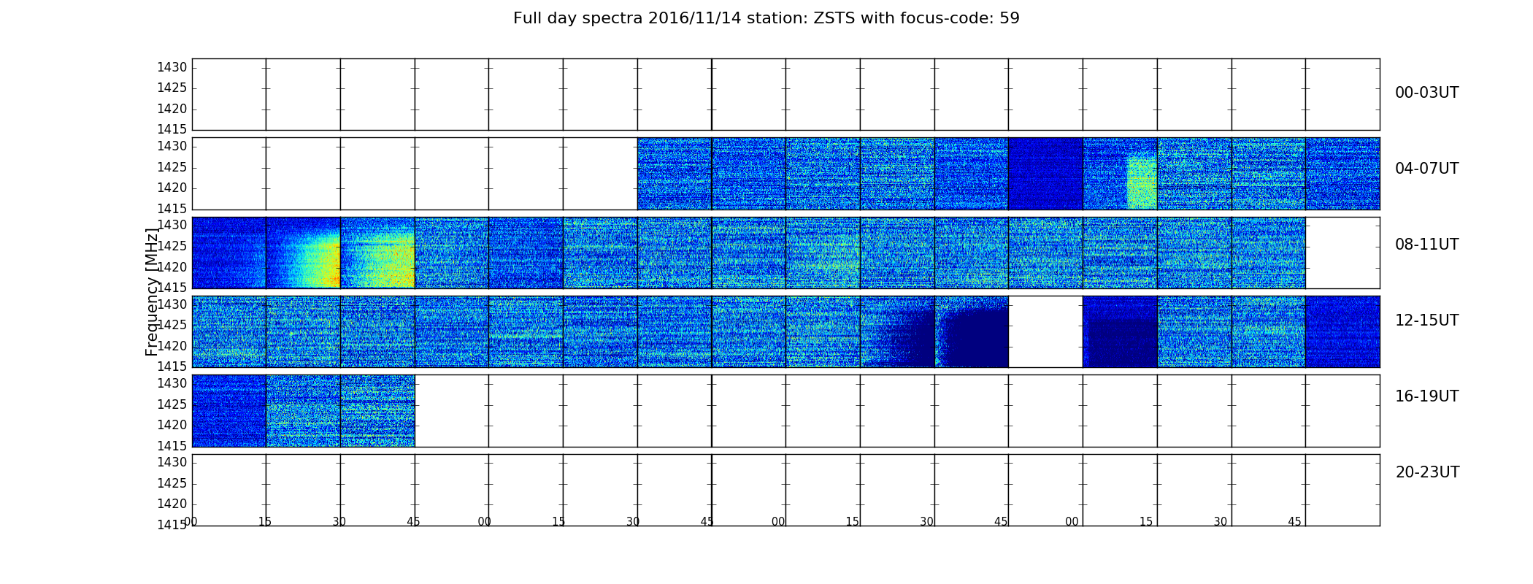Select the '00-03UT' row label
The image size is (1533, 584).
[1427, 93]
